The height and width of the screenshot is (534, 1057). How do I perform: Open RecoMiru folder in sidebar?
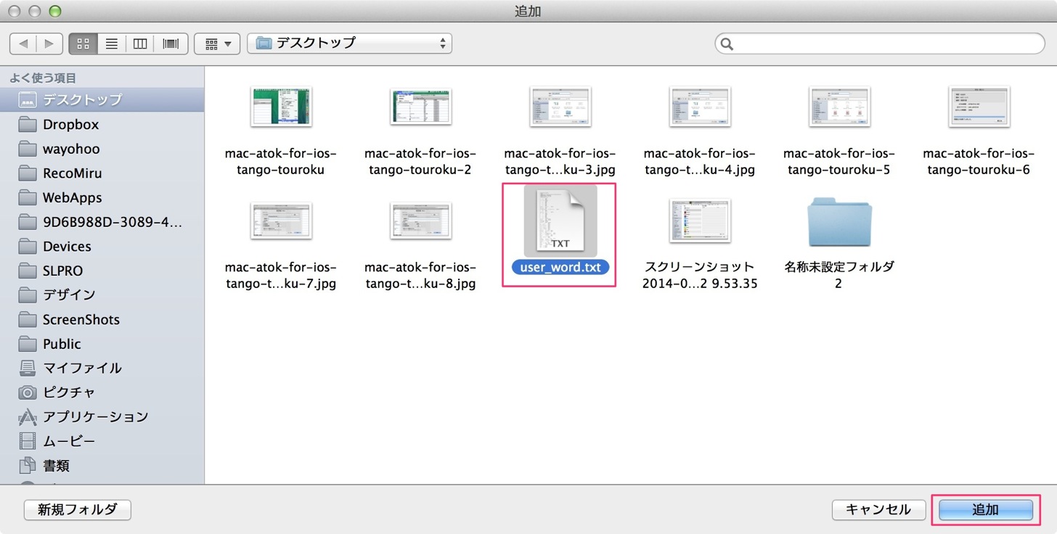click(x=102, y=173)
